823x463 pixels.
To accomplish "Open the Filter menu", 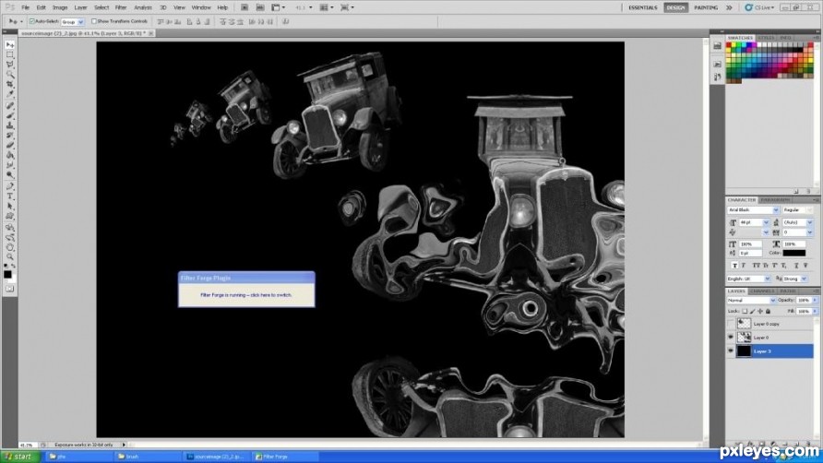I will pos(121,8).
